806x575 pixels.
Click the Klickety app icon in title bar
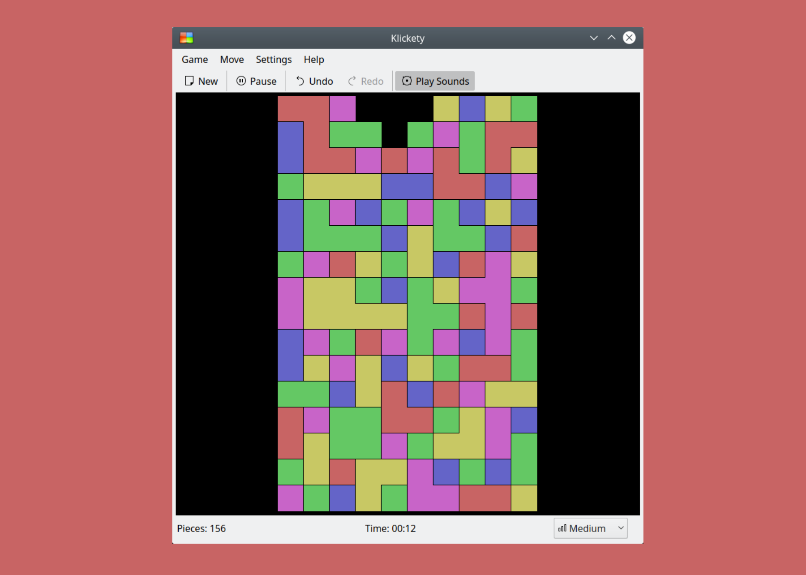tap(186, 38)
